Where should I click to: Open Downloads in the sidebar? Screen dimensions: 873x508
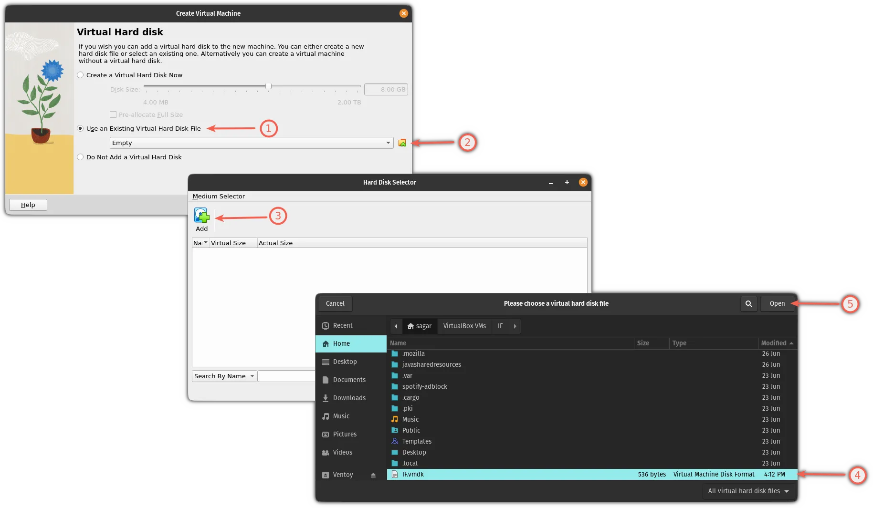(x=349, y=398)
